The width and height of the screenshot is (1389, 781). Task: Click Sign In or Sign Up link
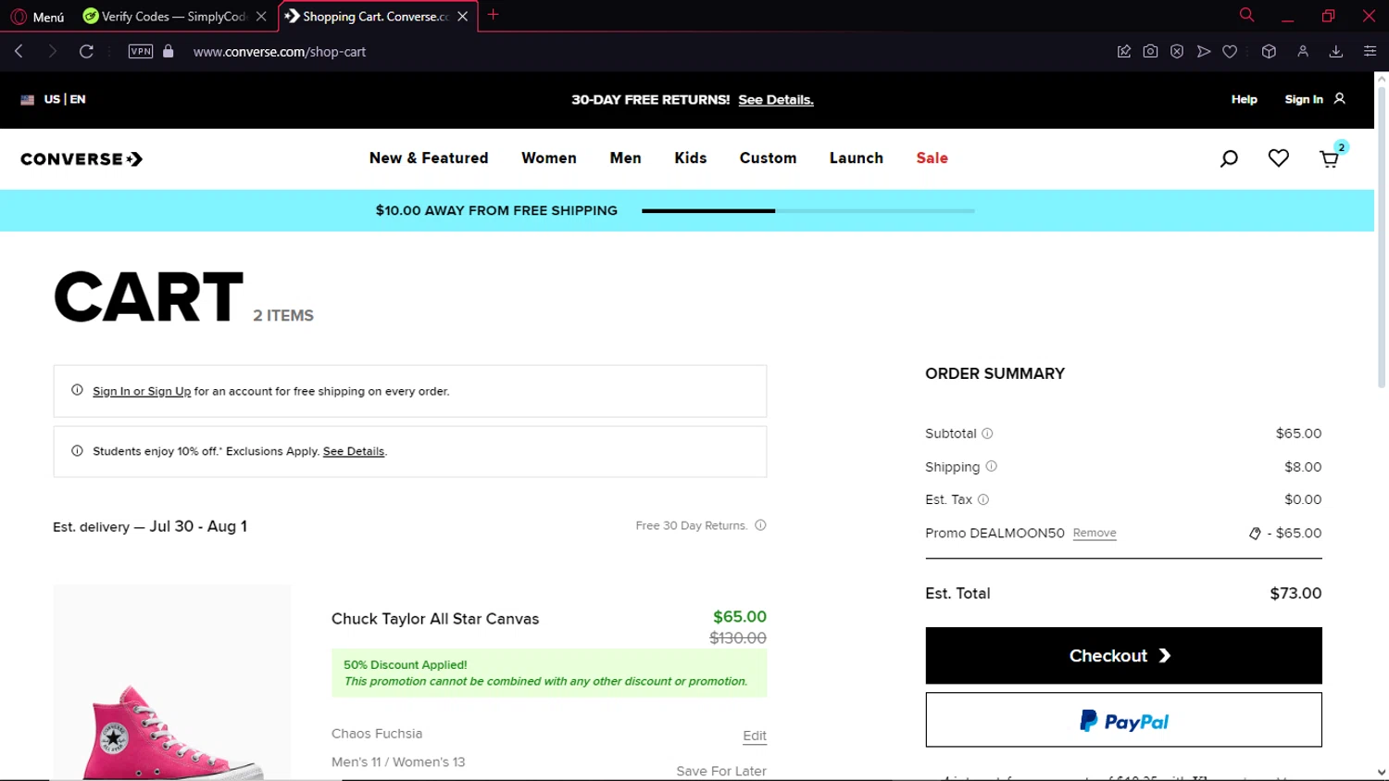tap(142, 391)
